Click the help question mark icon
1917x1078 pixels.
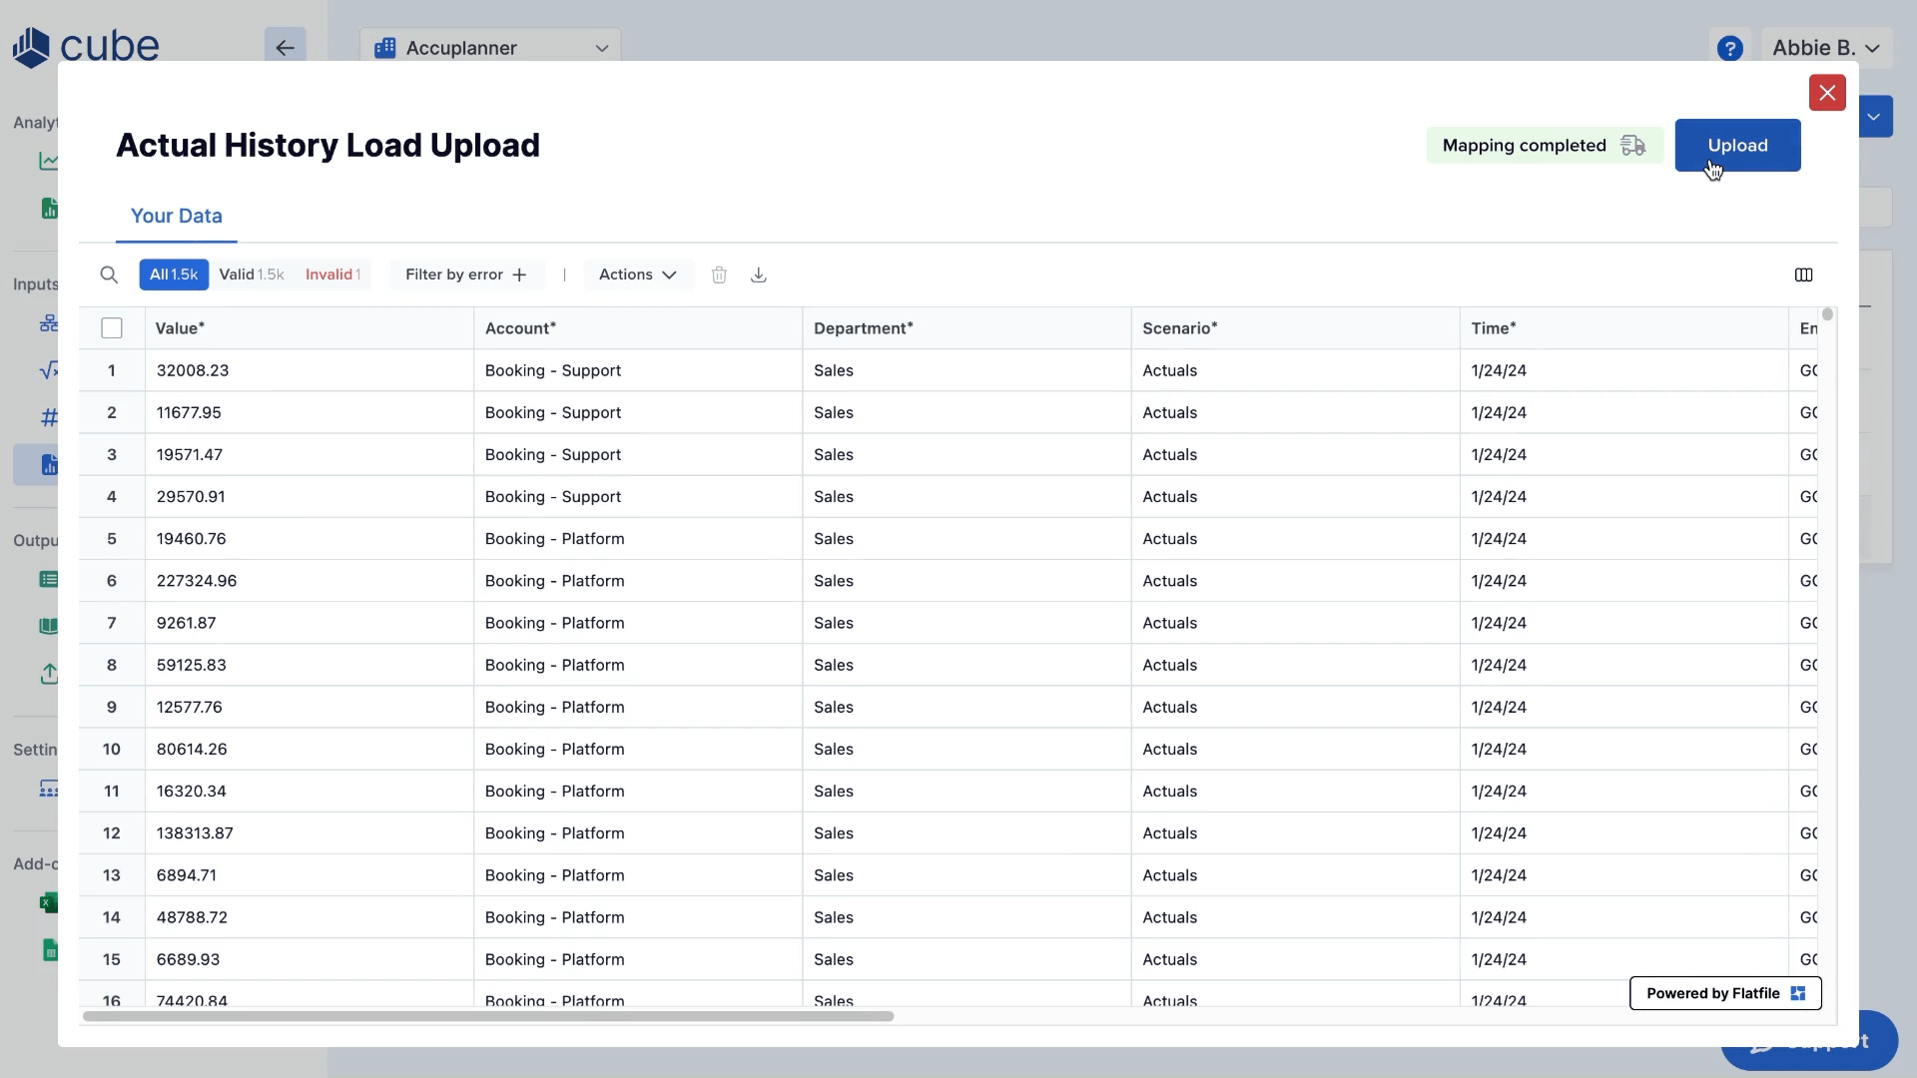[x=1730, y=48]
